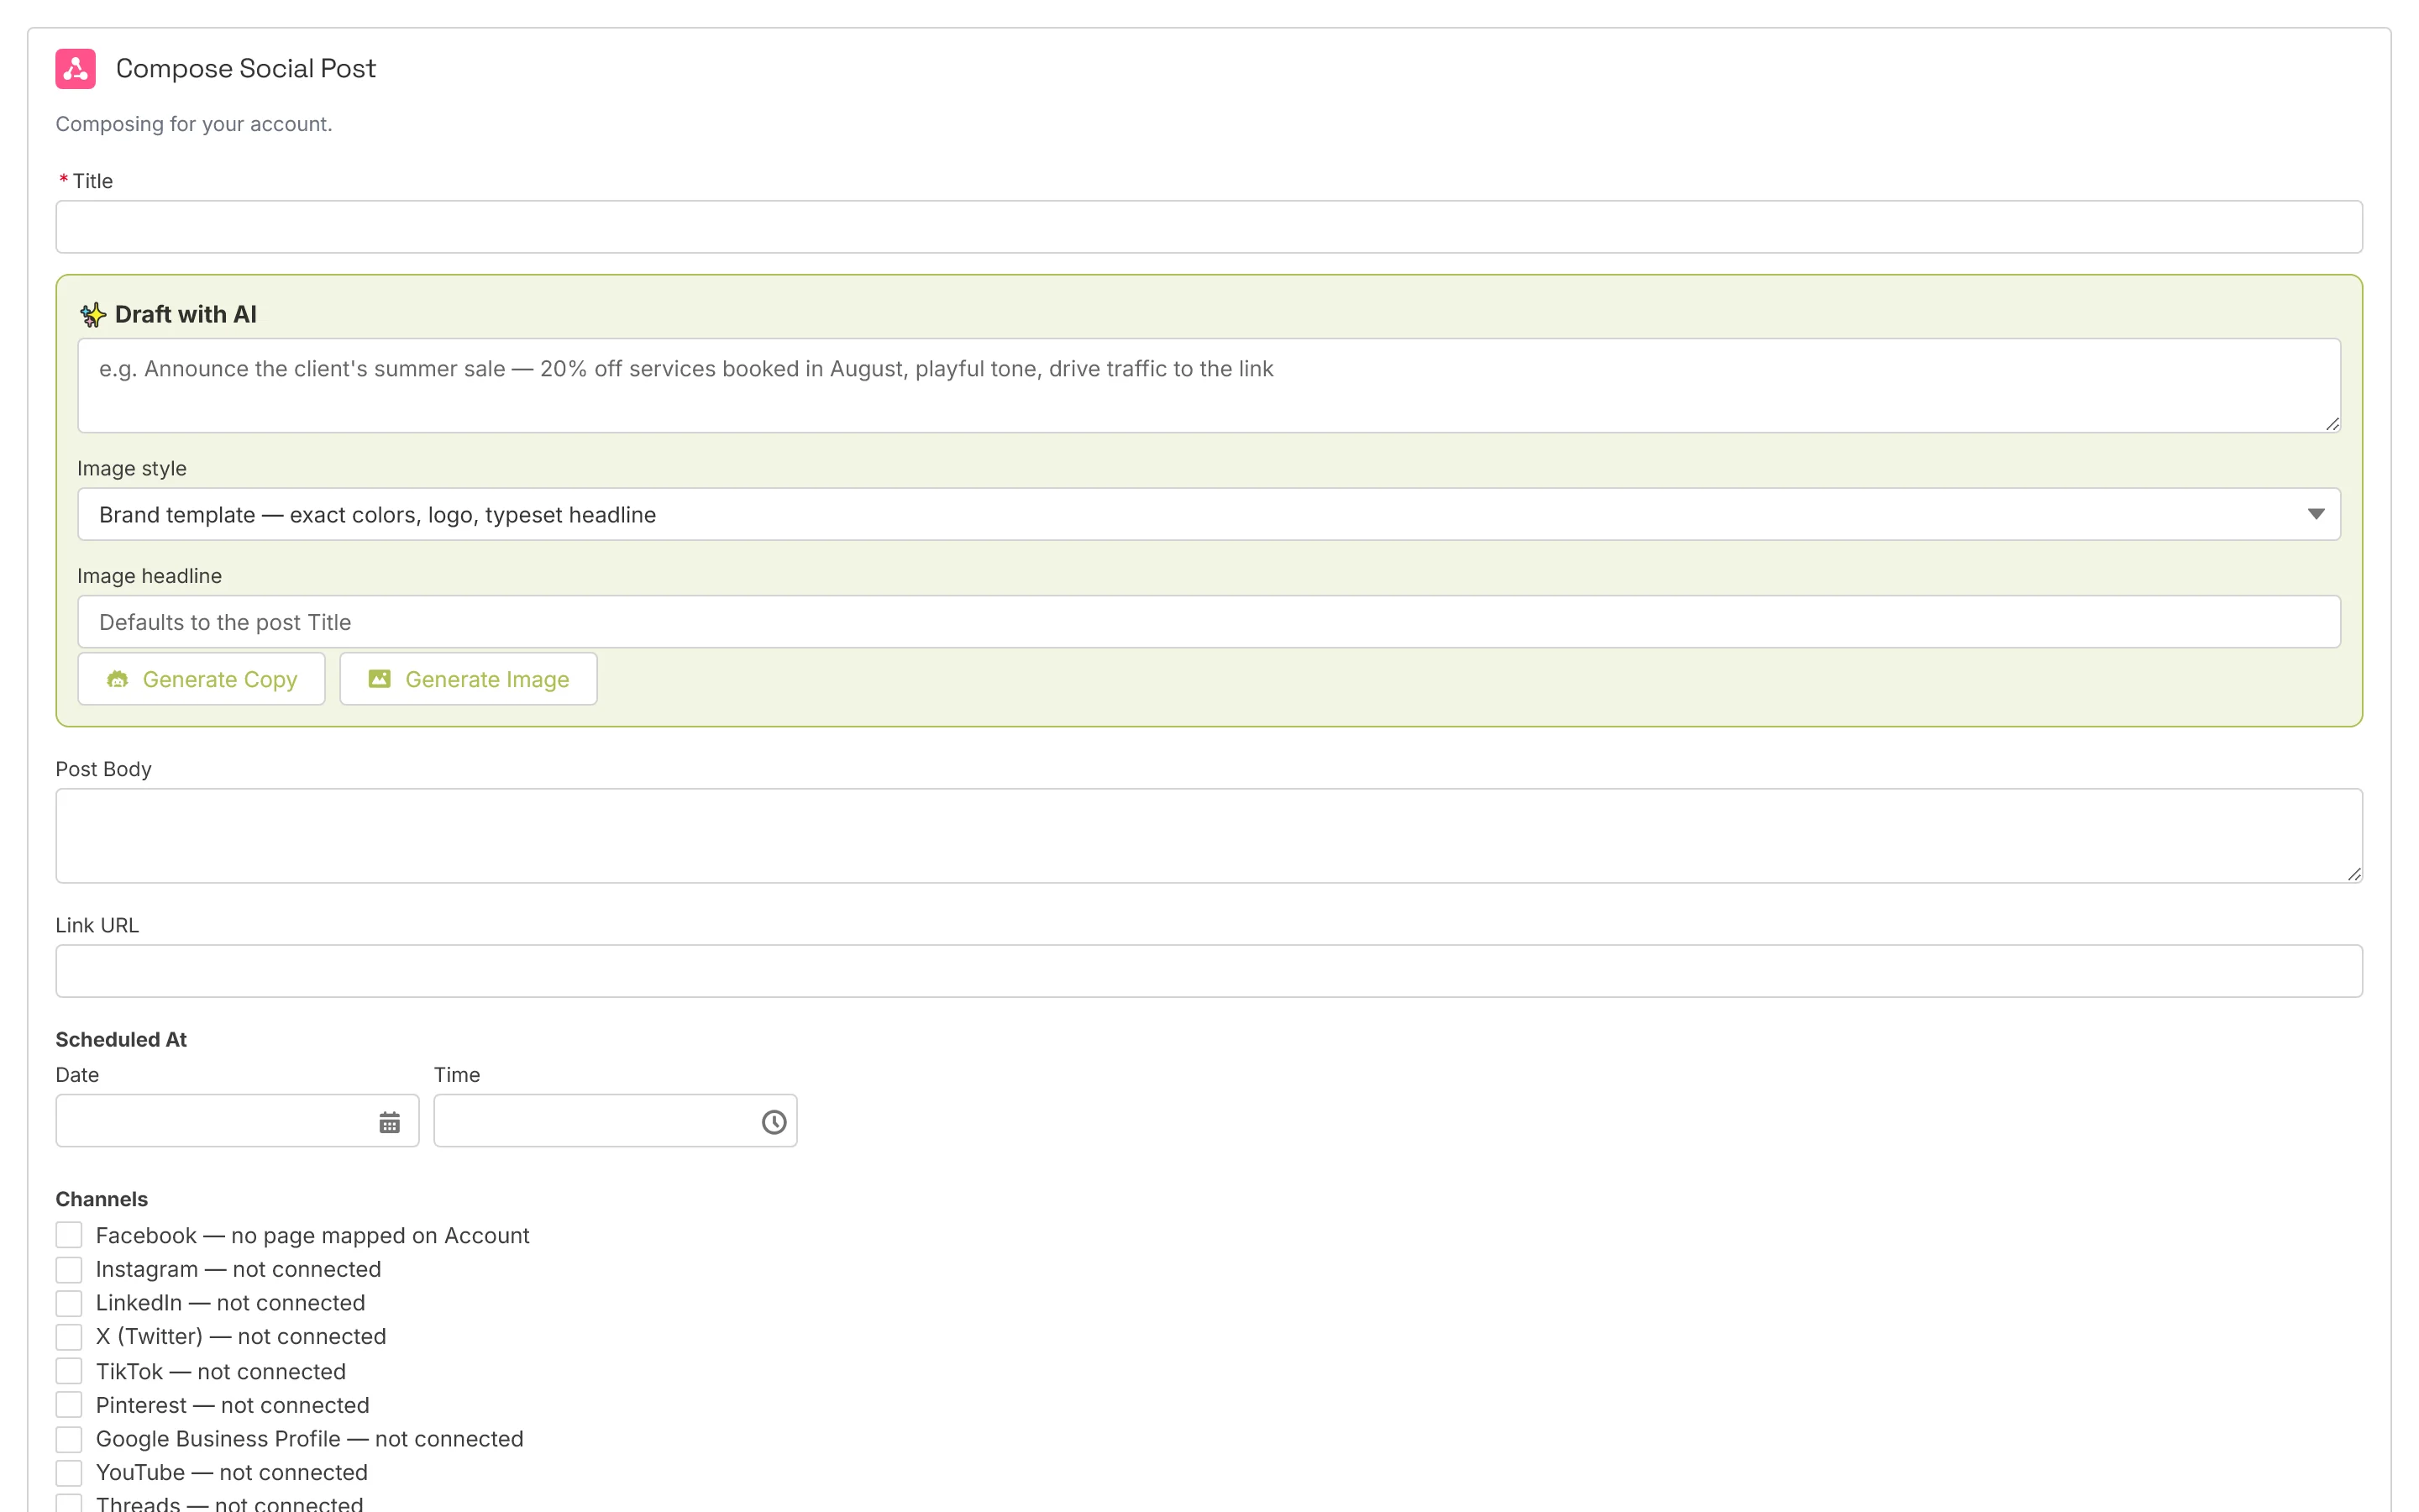The width and height of the screenshot is (2419, 1512).
Task: Focus the Link URL input field
Action: [x=1209, y=971]
